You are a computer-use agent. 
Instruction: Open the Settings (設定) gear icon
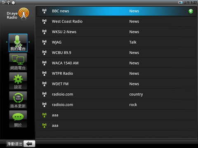click(x=18, y=81)
